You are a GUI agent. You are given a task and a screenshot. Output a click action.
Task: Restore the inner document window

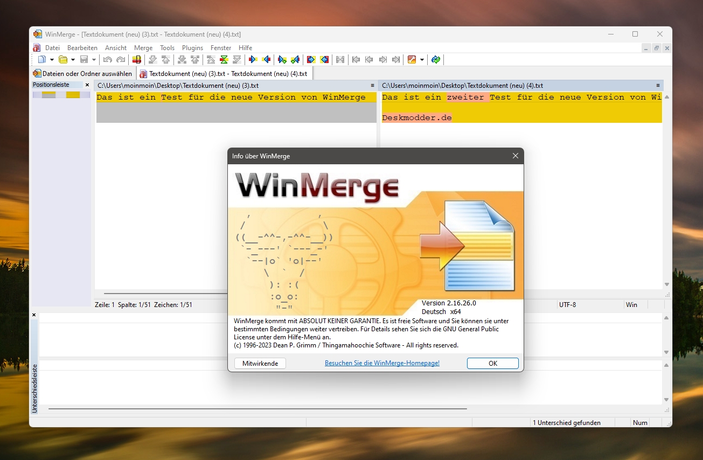657,48
